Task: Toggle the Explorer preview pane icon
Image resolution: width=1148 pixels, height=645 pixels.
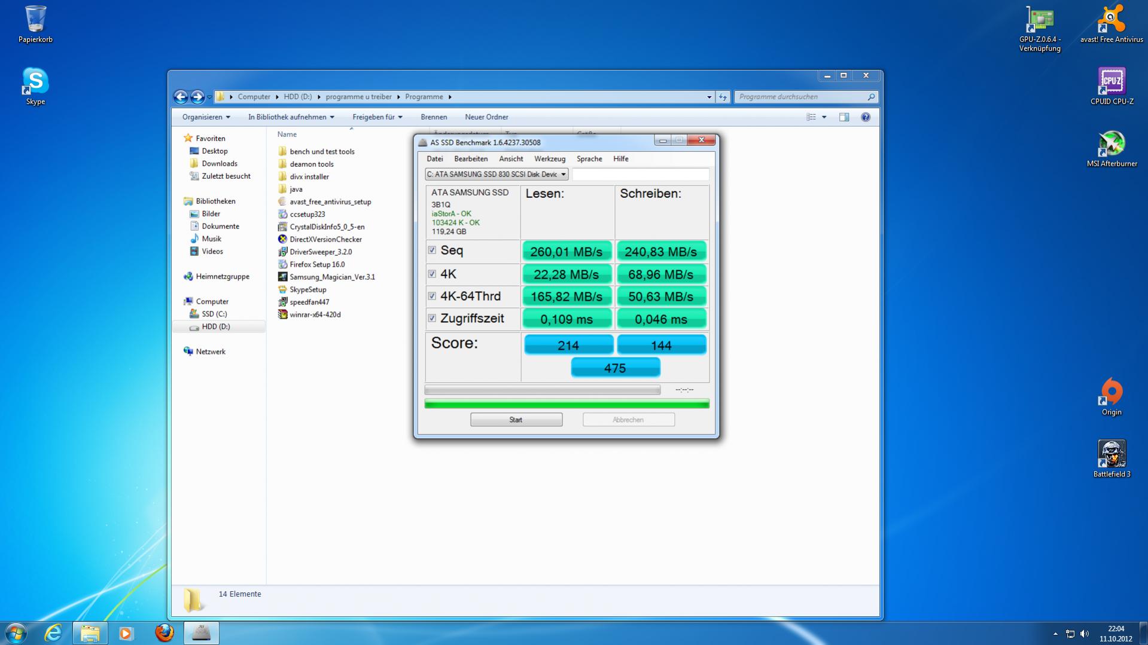Action: tap(844, 117)
